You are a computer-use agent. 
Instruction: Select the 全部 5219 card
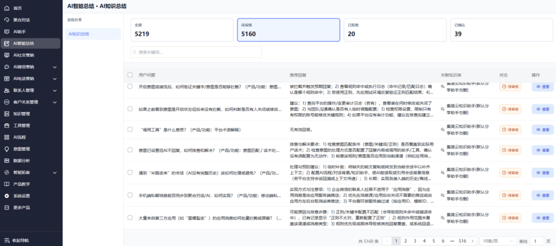182,30
